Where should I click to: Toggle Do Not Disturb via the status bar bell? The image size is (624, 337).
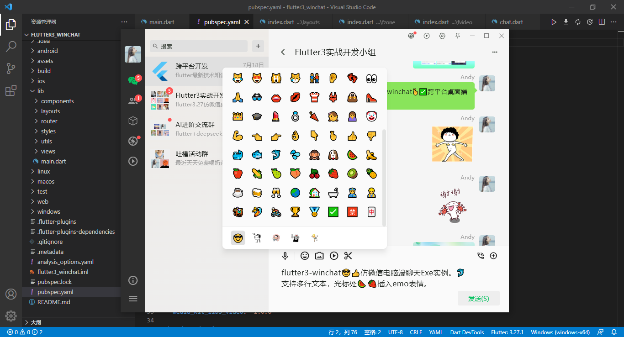[x=614, y=332]
